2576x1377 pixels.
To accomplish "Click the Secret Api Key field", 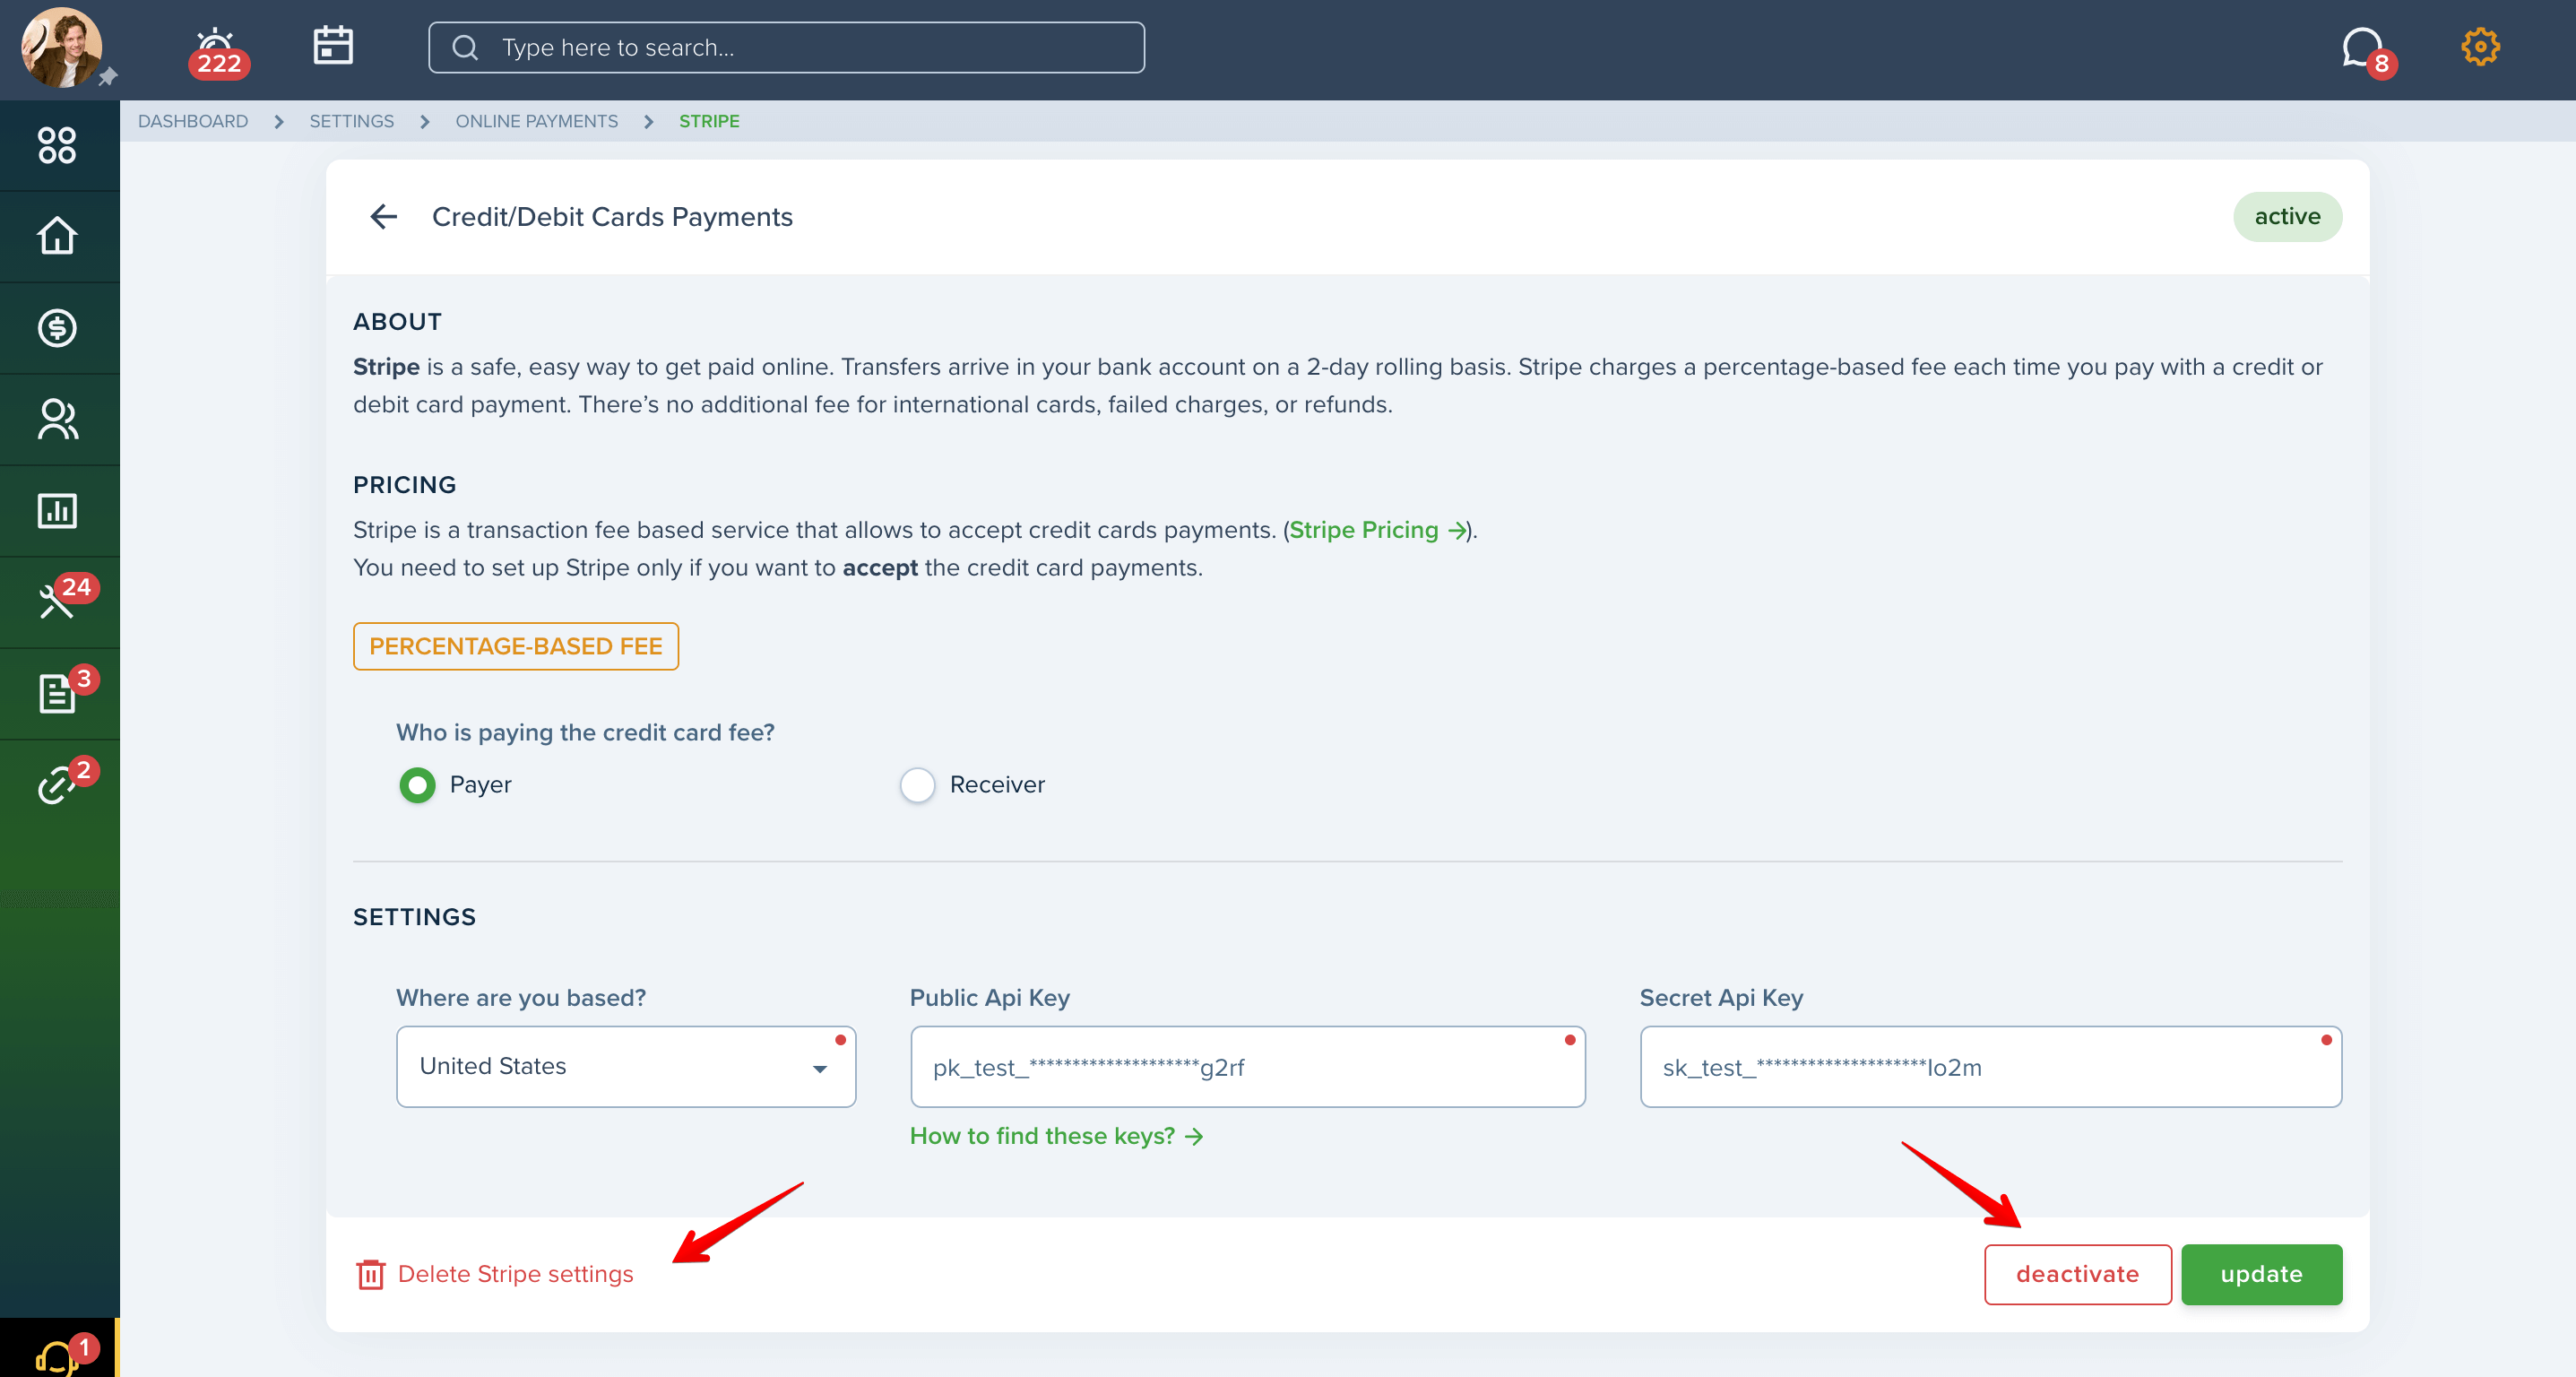I will pyautogui.click(x=1990, y=1066).
